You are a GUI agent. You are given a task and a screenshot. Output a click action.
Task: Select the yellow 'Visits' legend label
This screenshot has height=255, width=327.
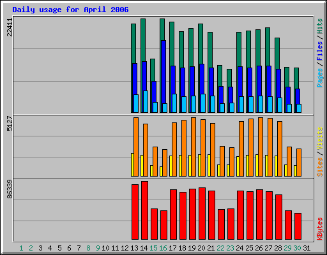coord(320,138)
